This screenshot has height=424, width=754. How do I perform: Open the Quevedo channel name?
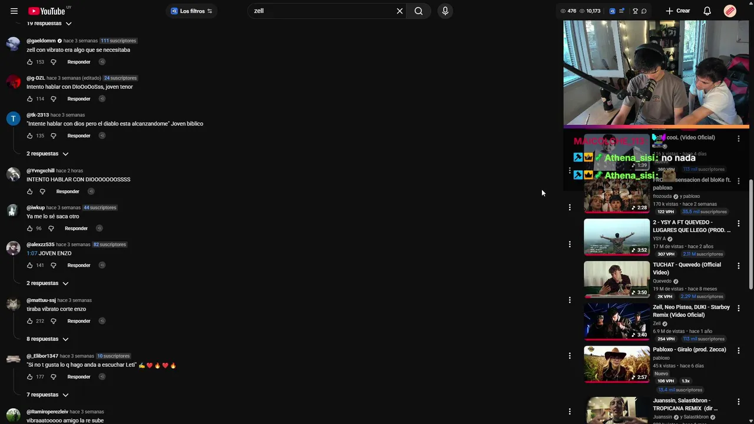click(x=662, y=281)
